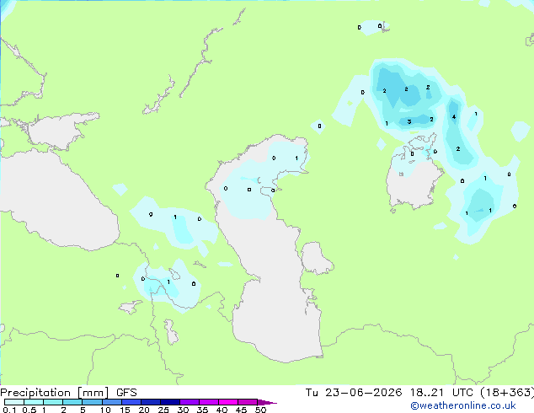Click the "10" legend label

(105, 410)
